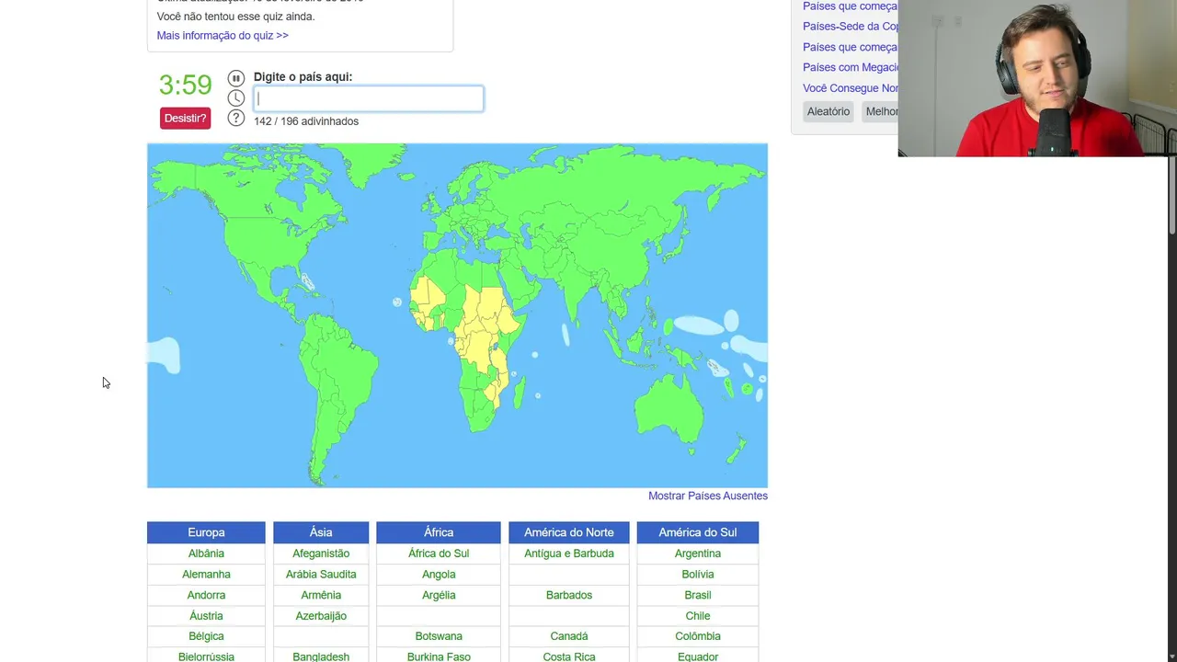
Task: Click Argentina in América do Sul list
Action: tap(698, 554)
